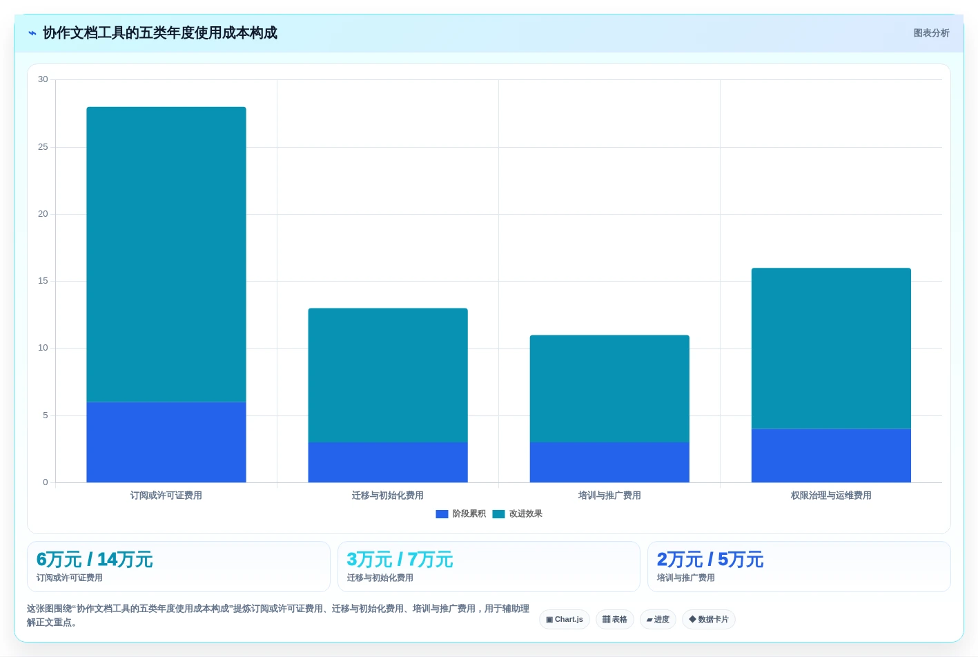This screenshot has width=978, height=657.
Task: Click the blue segment of 订阅或许可证费用 bar
Action: [166, 442]
